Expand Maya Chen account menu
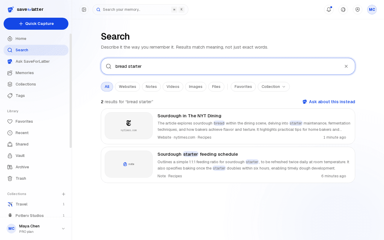 click(x=36, y=229)
